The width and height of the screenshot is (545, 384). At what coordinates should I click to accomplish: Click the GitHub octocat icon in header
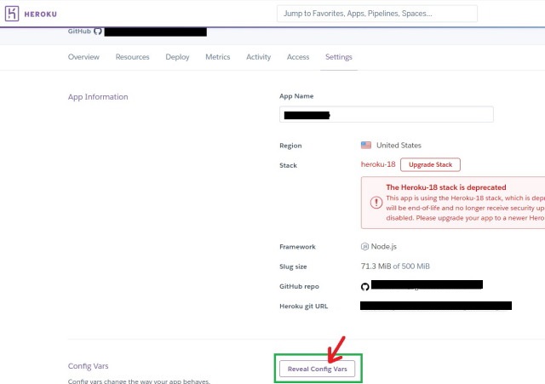[98, 32]
